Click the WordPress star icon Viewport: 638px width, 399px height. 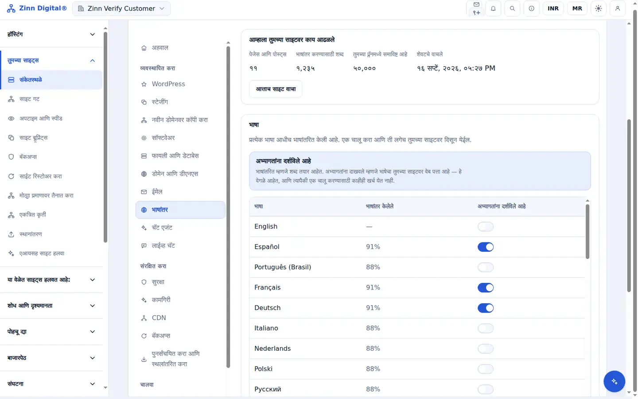tap(144, 84)
